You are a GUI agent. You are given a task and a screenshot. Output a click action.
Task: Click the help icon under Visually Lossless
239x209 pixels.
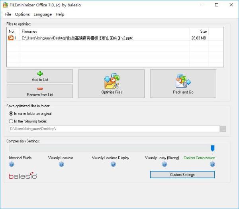[x=61, y=164]
